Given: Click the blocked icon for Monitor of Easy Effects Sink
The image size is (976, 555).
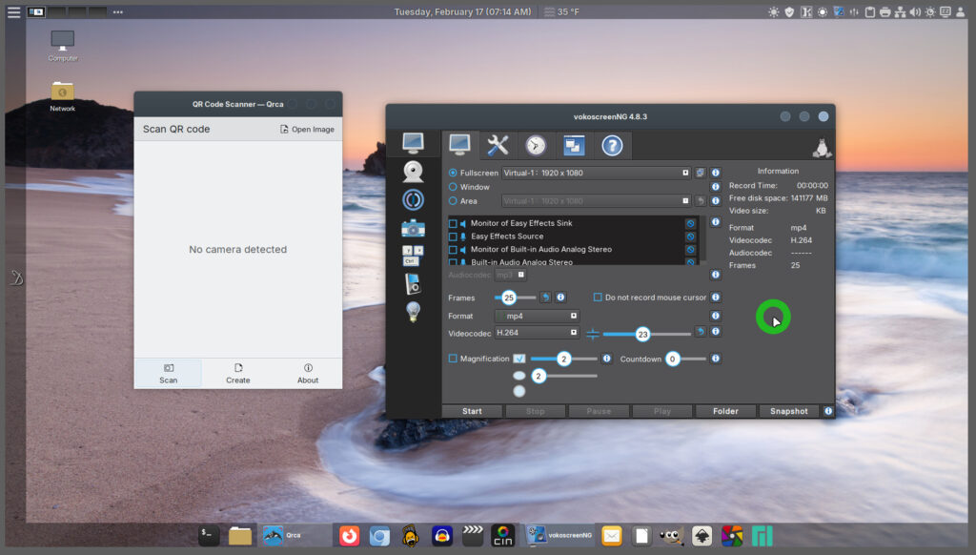Looking at the screenshot, I should 690,223.
